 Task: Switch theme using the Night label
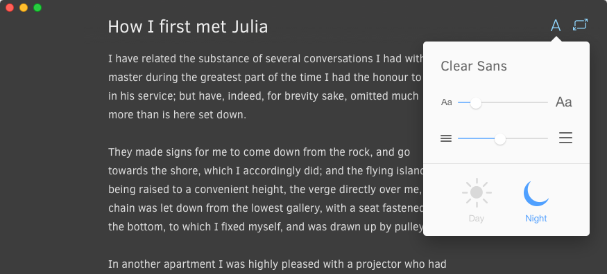536,219
